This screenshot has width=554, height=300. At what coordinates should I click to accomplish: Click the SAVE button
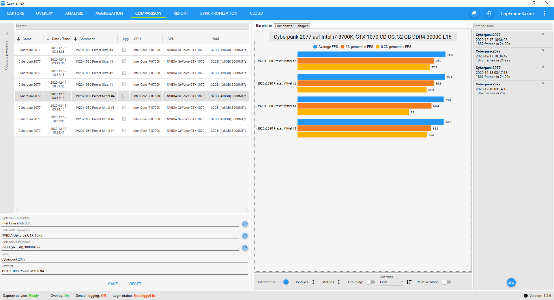[x=113, y=284]
